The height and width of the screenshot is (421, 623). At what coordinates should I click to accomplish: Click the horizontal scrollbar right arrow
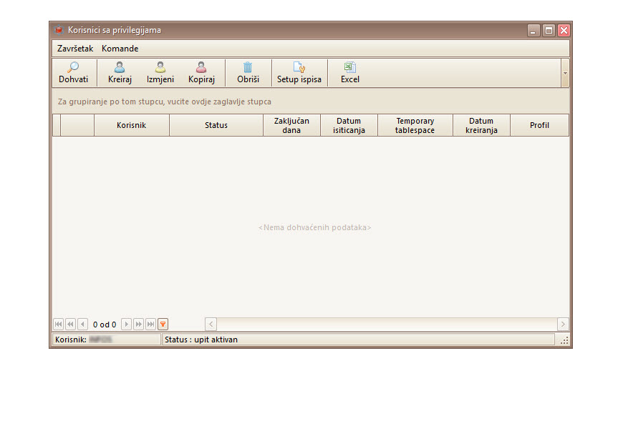[x=563, y=325]
